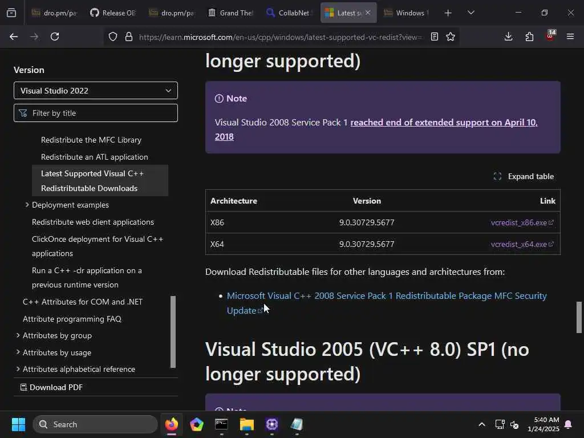Open C++ Attributes for COM and .NET
Image resolution: width=584 pixels, height=438 pixels.
point(83,302)
